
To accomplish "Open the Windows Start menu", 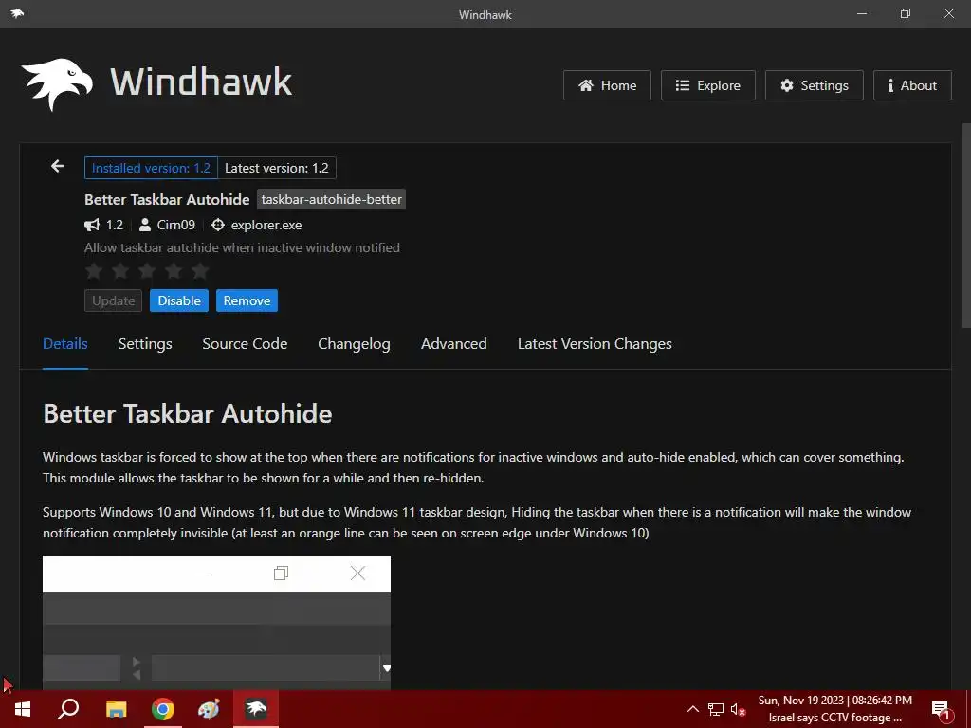I will pyautogui.click(x=23, y=709).
